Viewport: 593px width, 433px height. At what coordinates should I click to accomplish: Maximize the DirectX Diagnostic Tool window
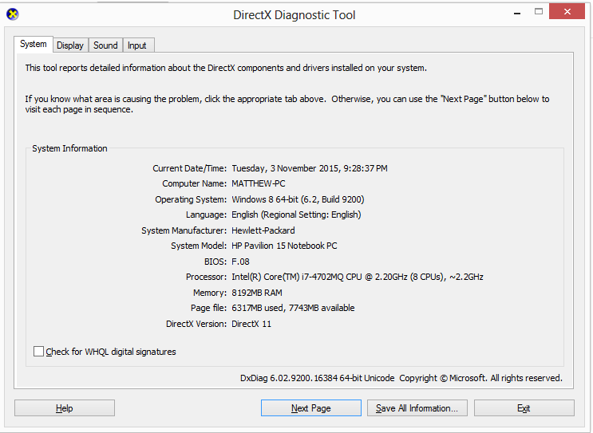[x=539, y=12]
